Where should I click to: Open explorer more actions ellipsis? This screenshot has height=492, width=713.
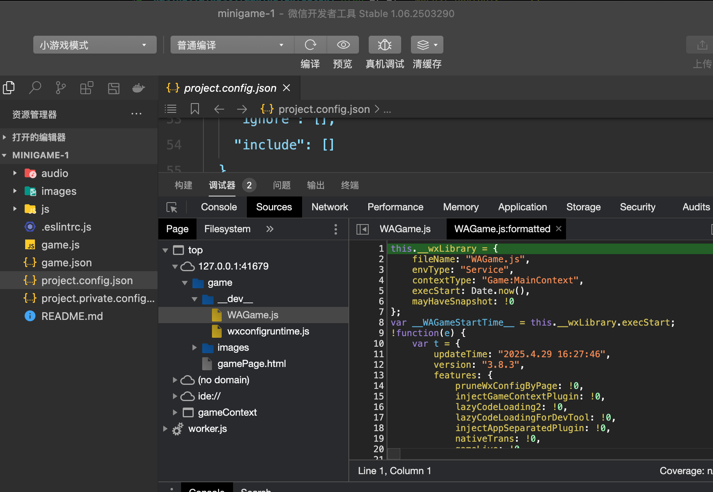click(x=136, y=114)
